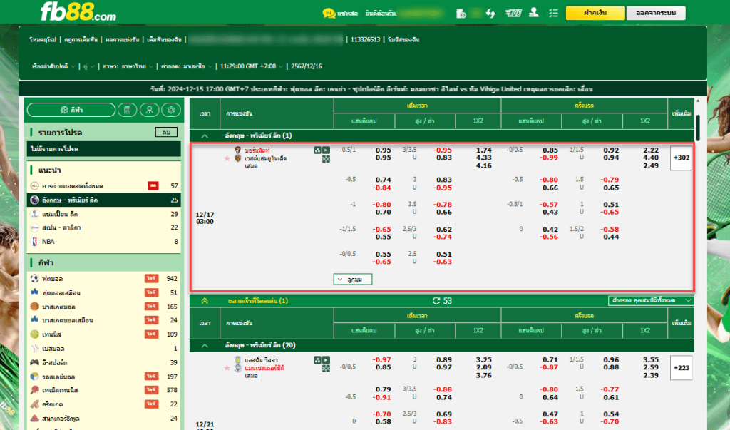Collapse the featured early market double-chevron

(x=205, y=301)
